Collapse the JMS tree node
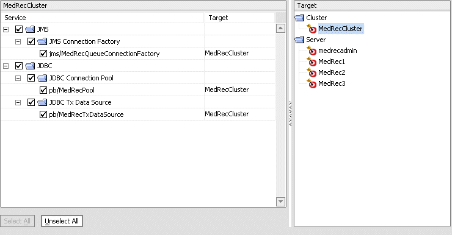 (5, 29)
